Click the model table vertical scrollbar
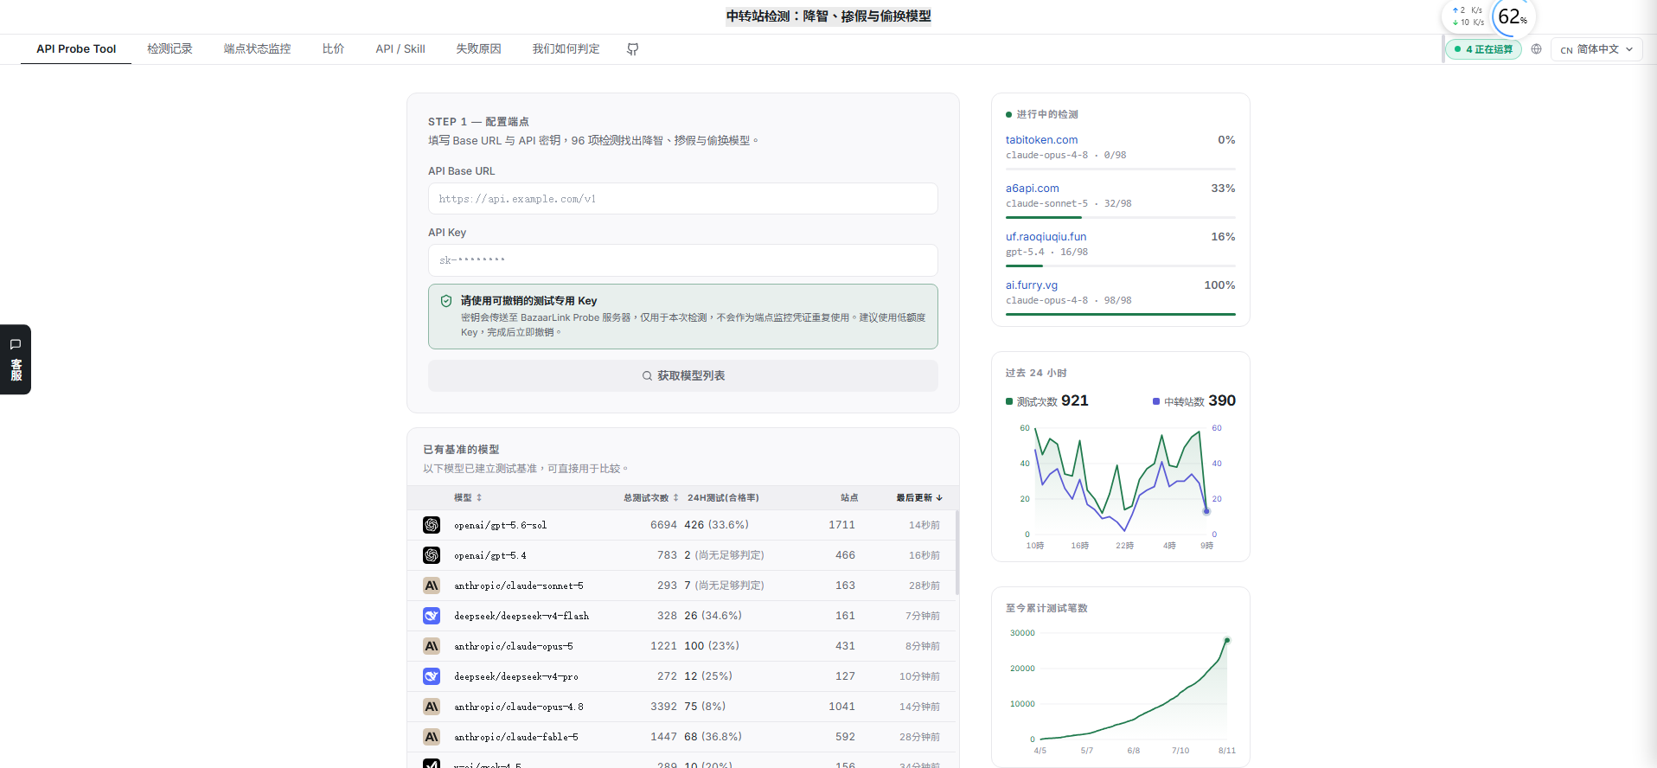Screen dimensions: 1657x768 tap(956, 552)
